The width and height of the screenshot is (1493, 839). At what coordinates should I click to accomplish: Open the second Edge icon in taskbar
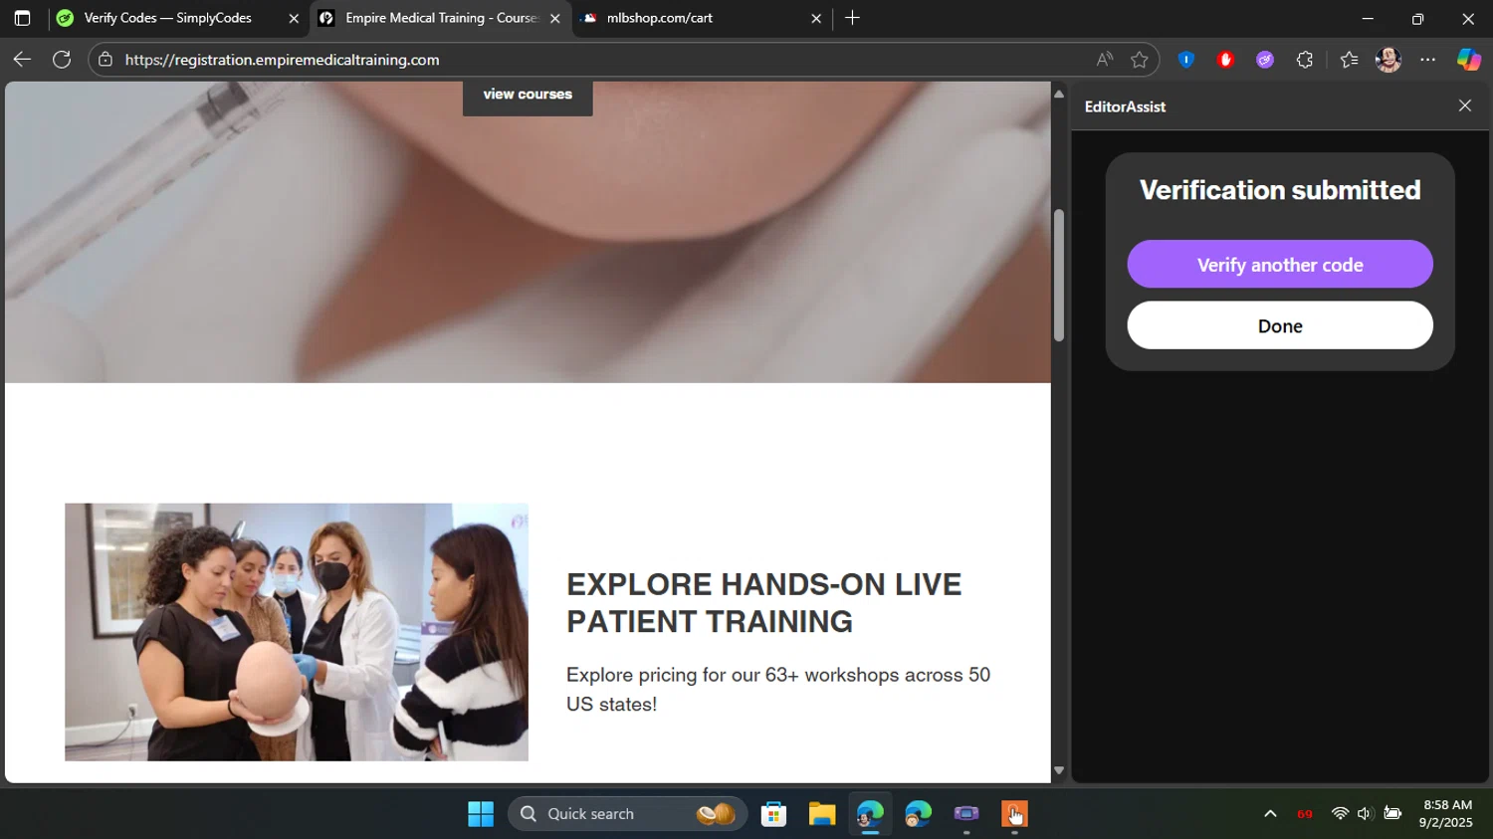[918, 814]
